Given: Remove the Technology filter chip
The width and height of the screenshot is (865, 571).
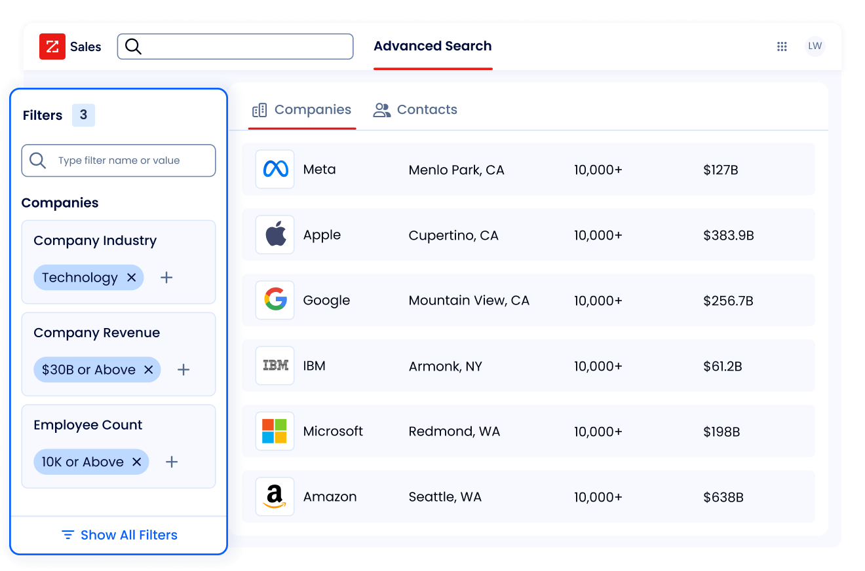Looking at the screenshot, I should (131, 278).
